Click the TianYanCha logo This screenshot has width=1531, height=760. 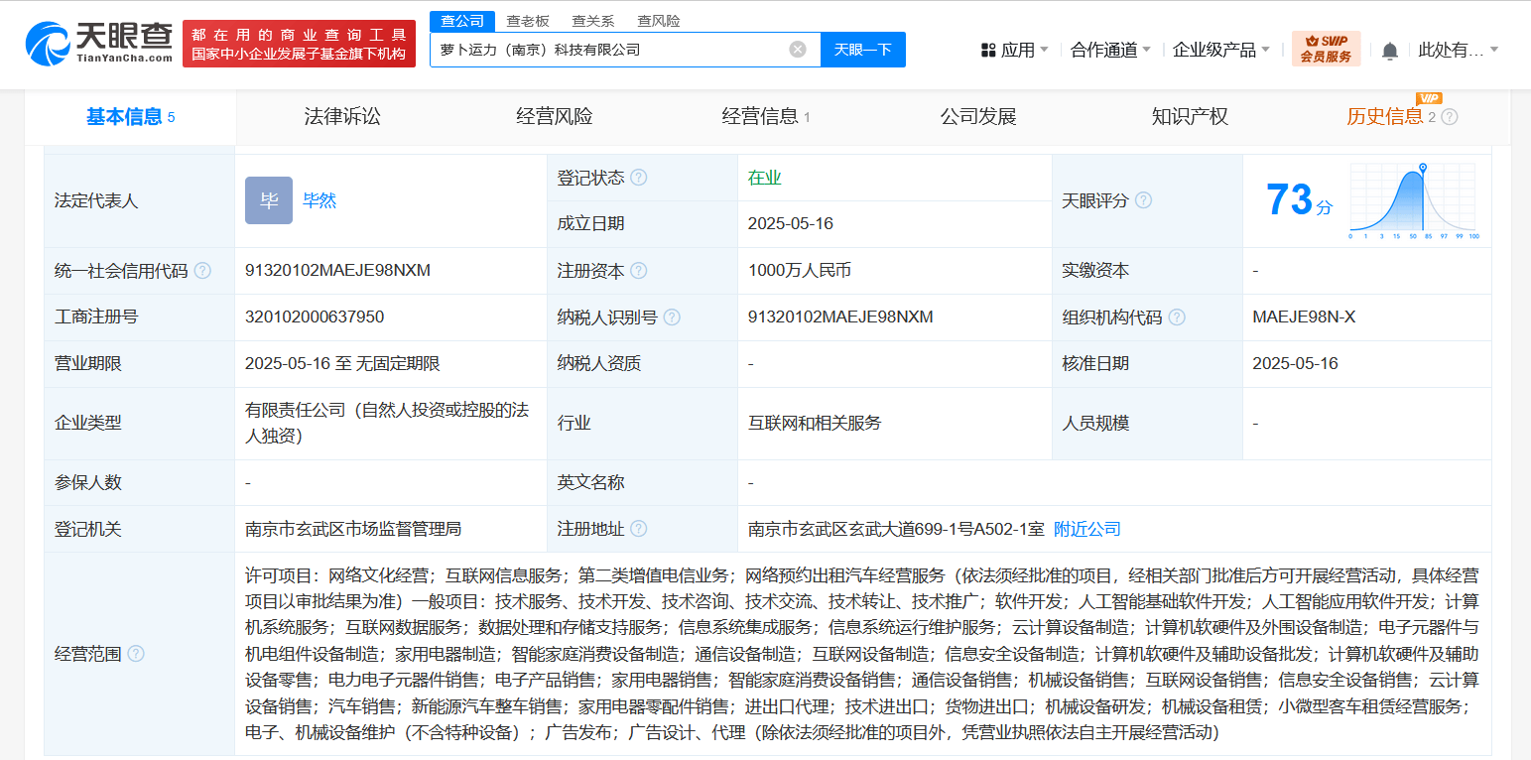[x=99, y=43]
